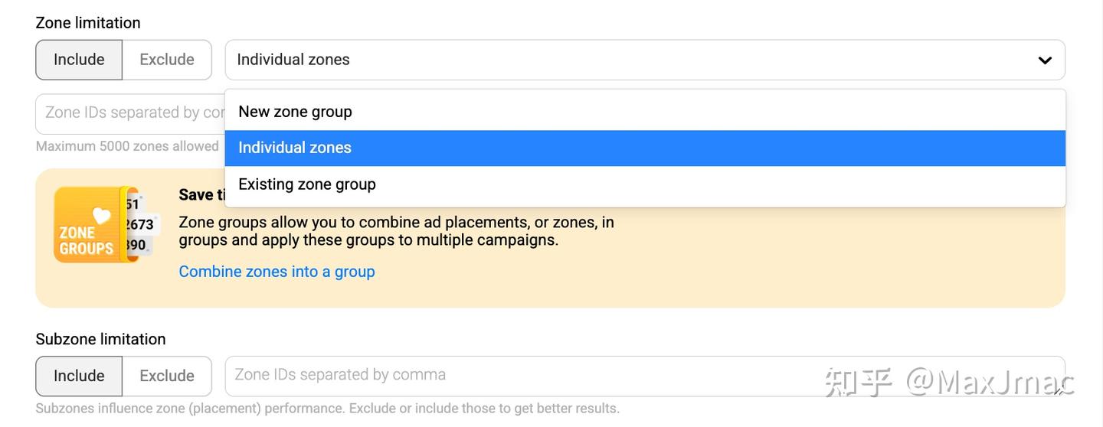Choose the highlighted Individual zones list option
1103x427 pixels.
(x=295, y=148)
